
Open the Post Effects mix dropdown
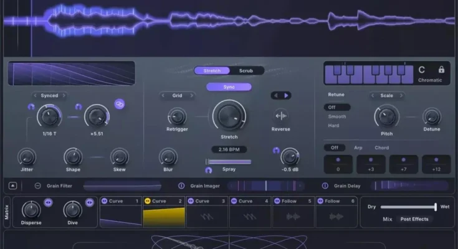[x=414, y=219]
